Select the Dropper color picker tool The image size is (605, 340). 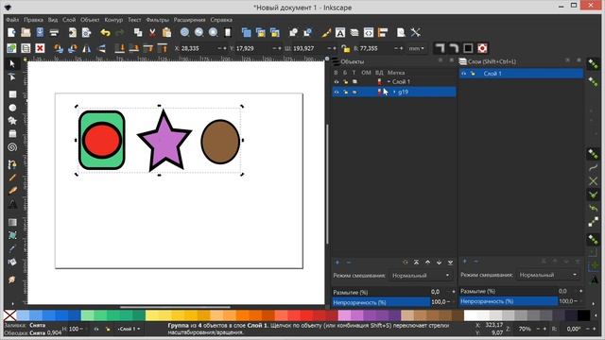[12, 248]
